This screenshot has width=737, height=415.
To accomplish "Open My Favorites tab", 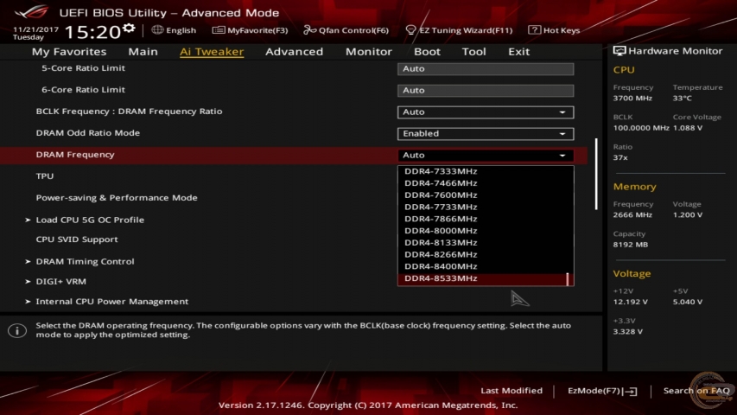I will (69, 51).
